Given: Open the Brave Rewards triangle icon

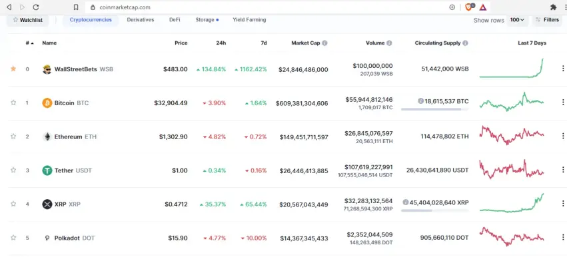Looking at the screenshot, I should click(x=483, y=7).
